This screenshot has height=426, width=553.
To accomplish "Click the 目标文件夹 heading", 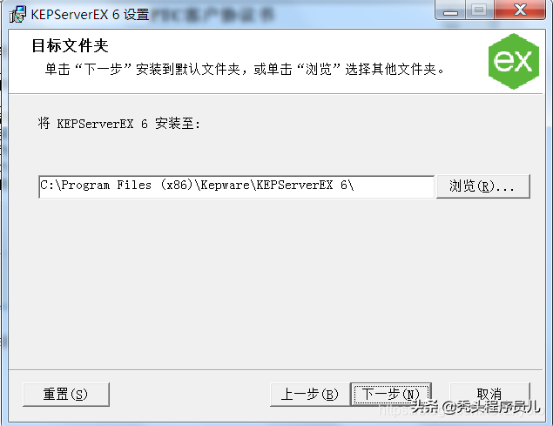I will [x=71, y=46].
